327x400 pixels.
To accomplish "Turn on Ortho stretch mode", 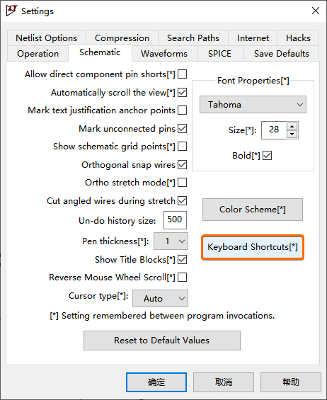I will pos(182,183).
